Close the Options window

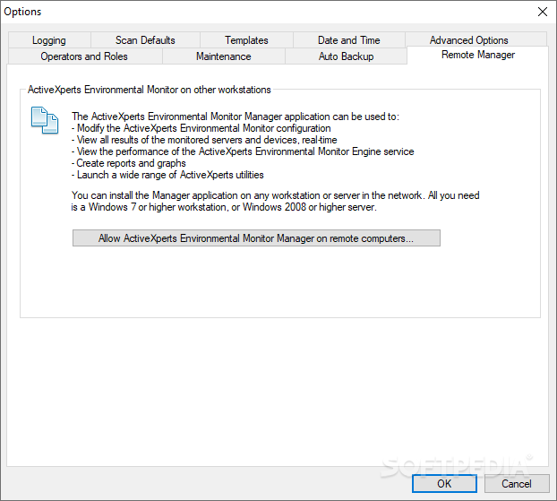pos(543,12)
